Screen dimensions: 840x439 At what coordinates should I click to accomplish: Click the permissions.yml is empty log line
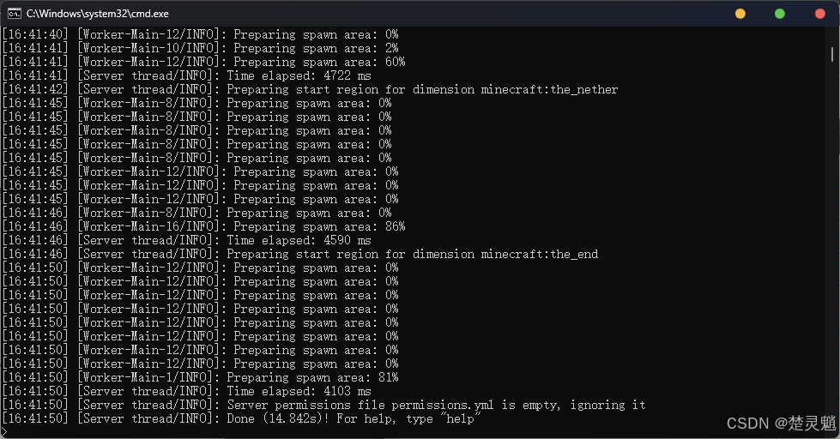pyautogui.click(x=324, y=405)
